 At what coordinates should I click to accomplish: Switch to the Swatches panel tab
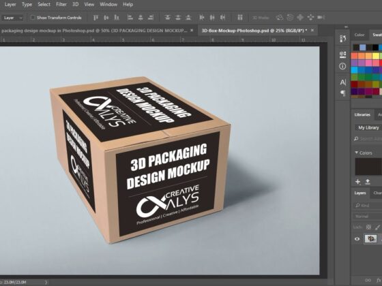[x=377, y=35]
